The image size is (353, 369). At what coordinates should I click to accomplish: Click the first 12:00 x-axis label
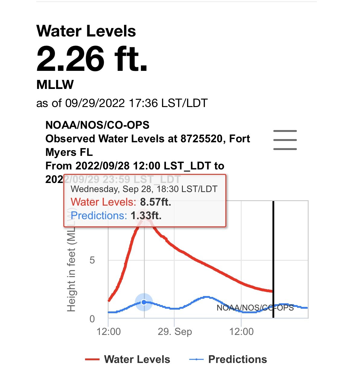tap(109, 332)
